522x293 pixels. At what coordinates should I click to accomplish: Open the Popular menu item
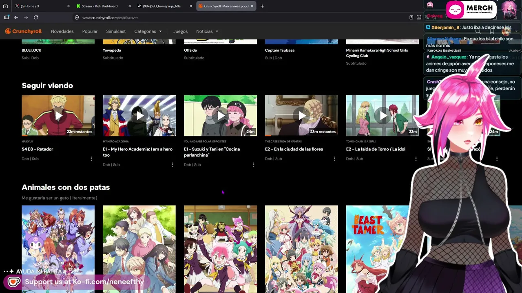[x=90, y=31]
